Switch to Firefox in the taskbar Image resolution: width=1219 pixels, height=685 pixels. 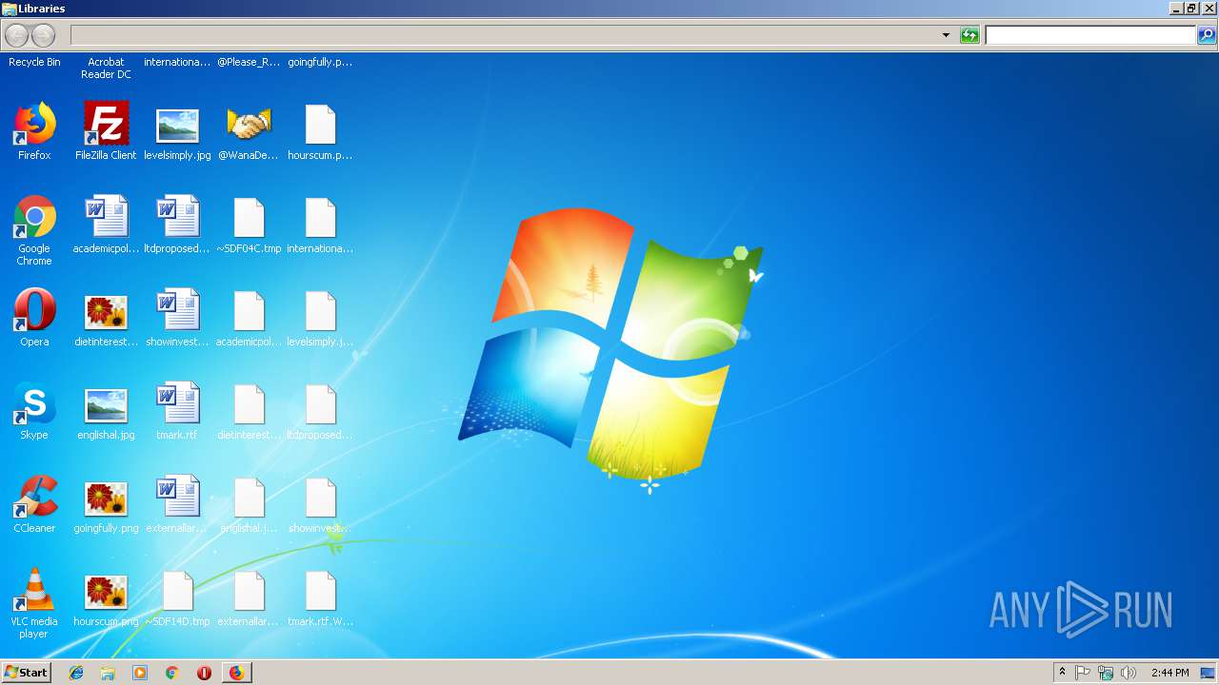tap(236, 673)
